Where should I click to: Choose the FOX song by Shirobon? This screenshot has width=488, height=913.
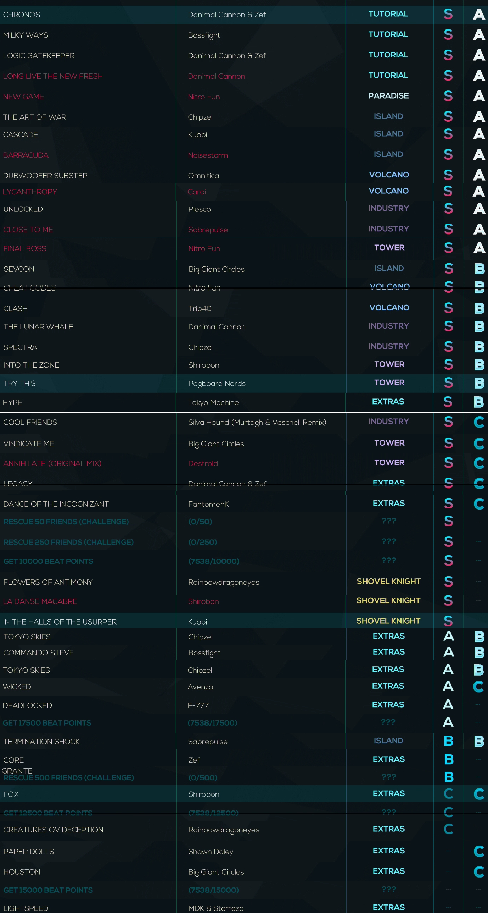(x=11, y=794)
